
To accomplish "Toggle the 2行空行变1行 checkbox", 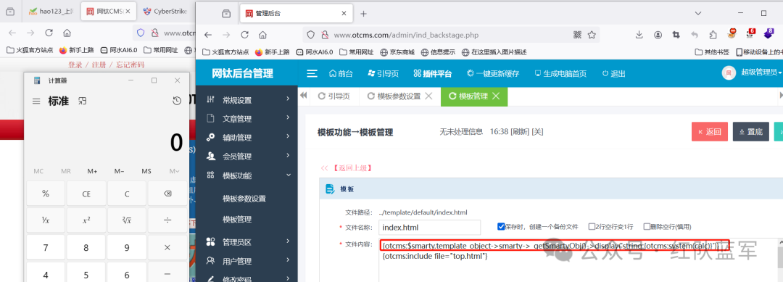I will pos(592,226).
